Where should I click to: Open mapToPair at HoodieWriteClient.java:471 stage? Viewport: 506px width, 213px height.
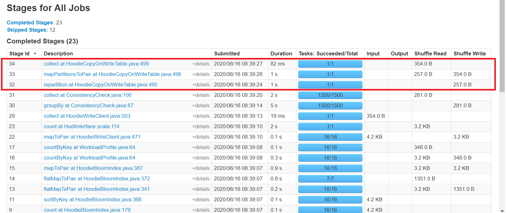pyautogui.click(x=92, y=137)
